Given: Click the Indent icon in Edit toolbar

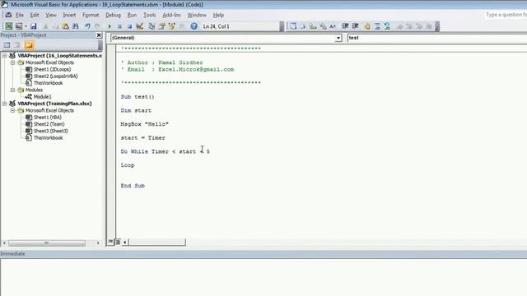Looking at the screenshot, I should (345, 26).
